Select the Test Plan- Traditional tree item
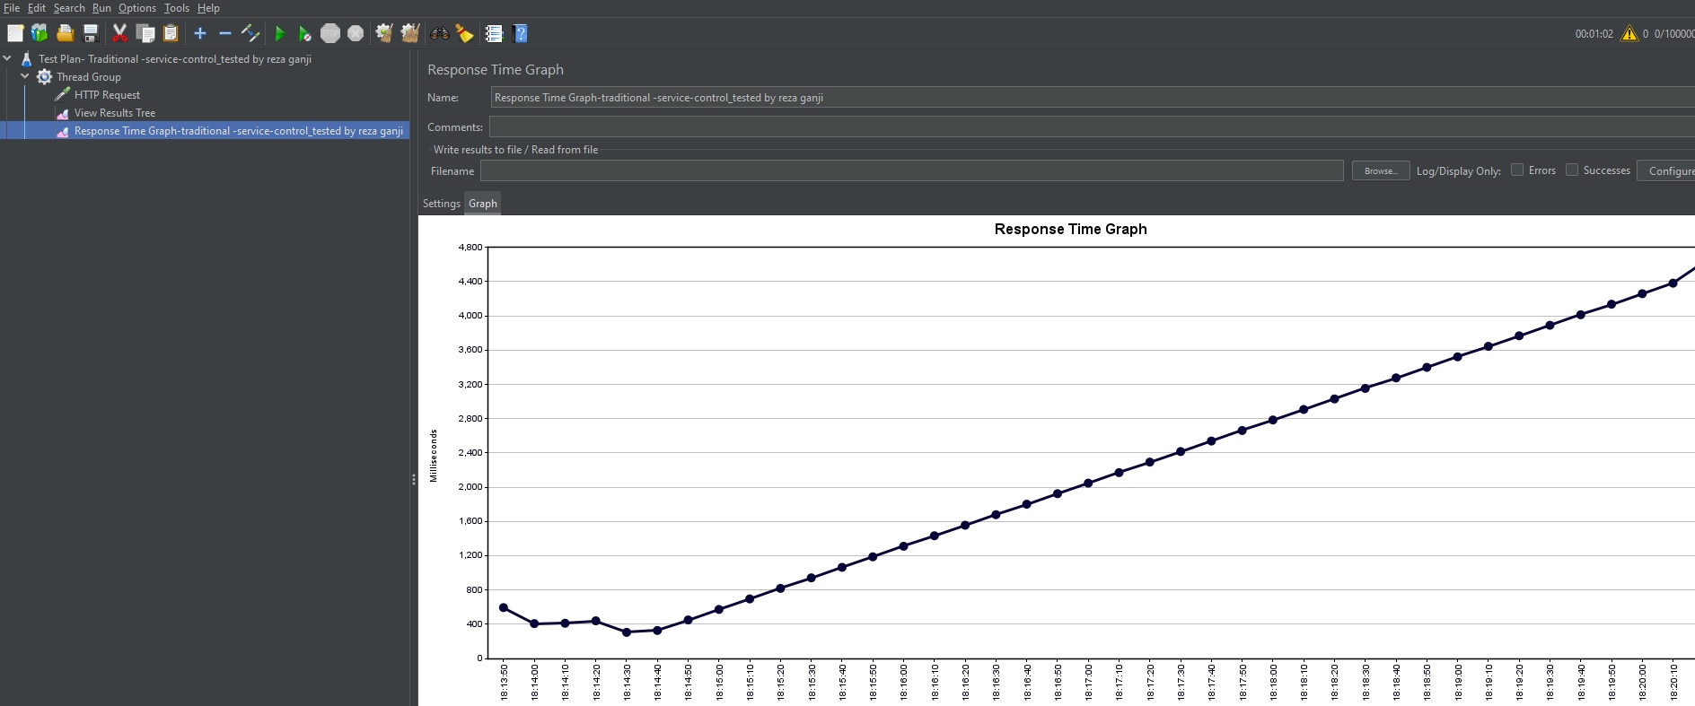The height and width of the screenshot is (706, 1695). [x=175, y=59]
